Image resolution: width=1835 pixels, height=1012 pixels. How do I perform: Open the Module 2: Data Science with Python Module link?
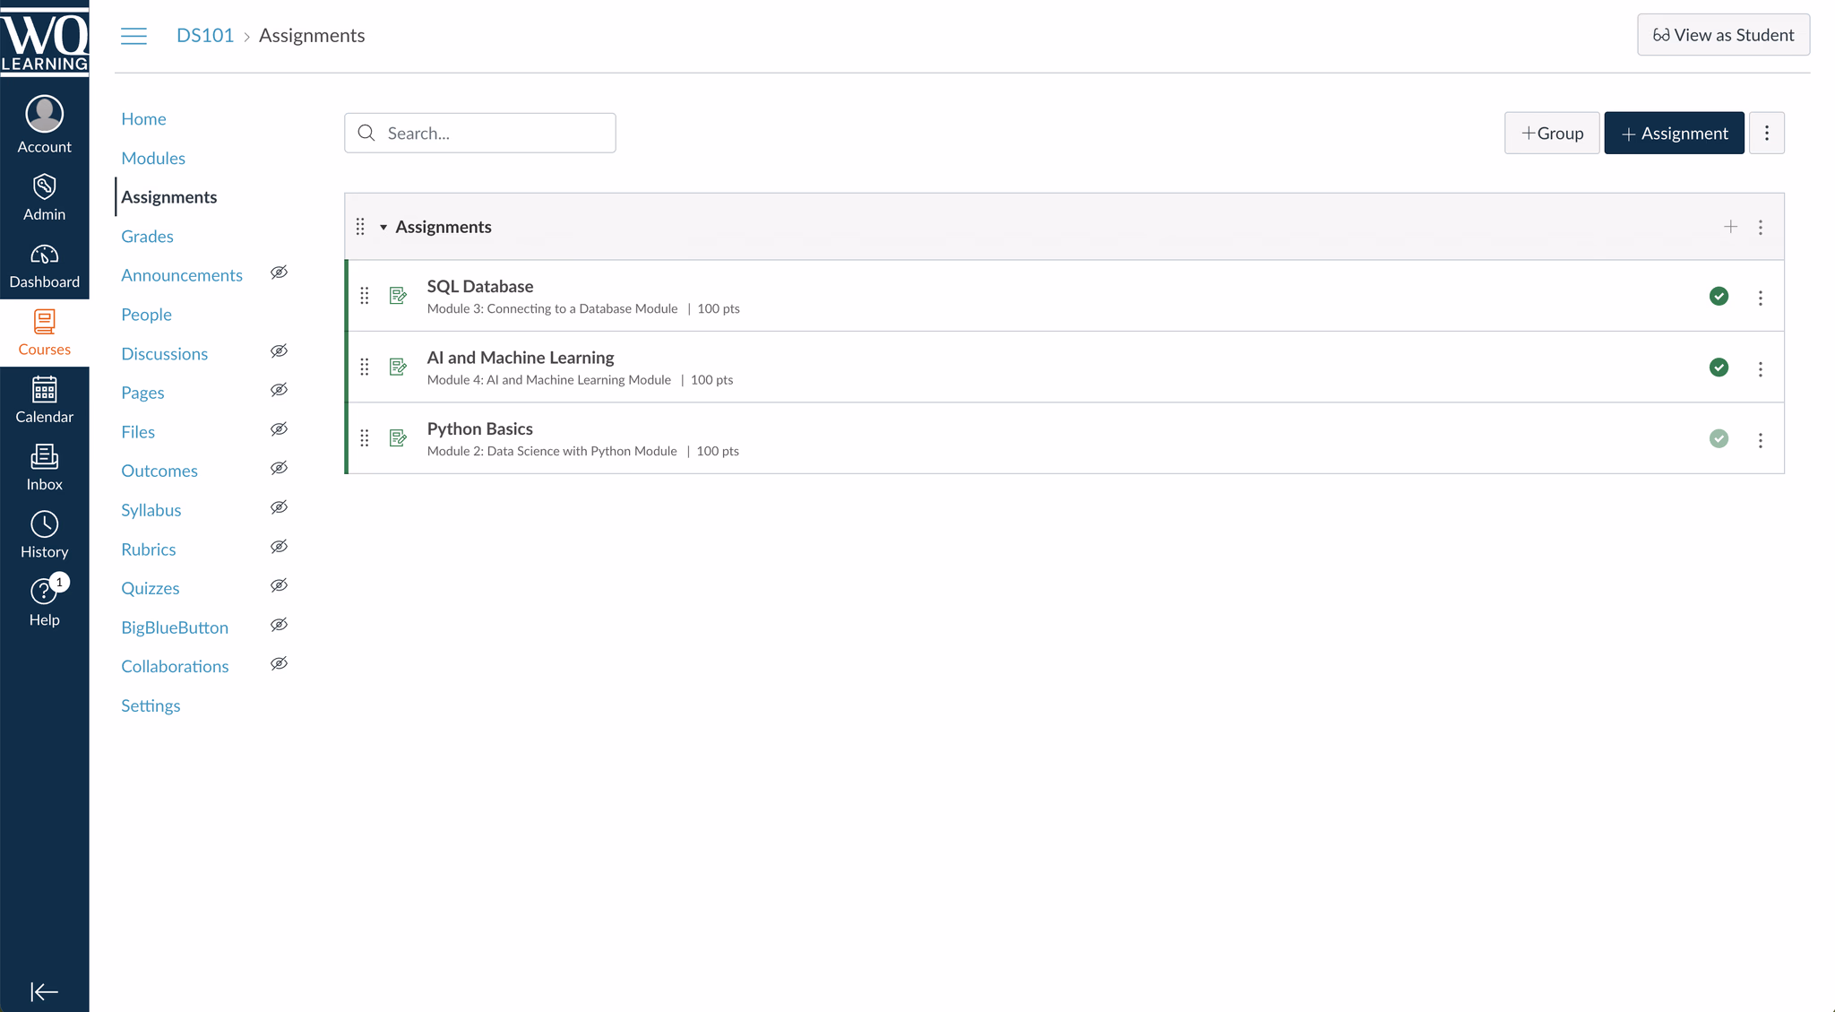552,451
